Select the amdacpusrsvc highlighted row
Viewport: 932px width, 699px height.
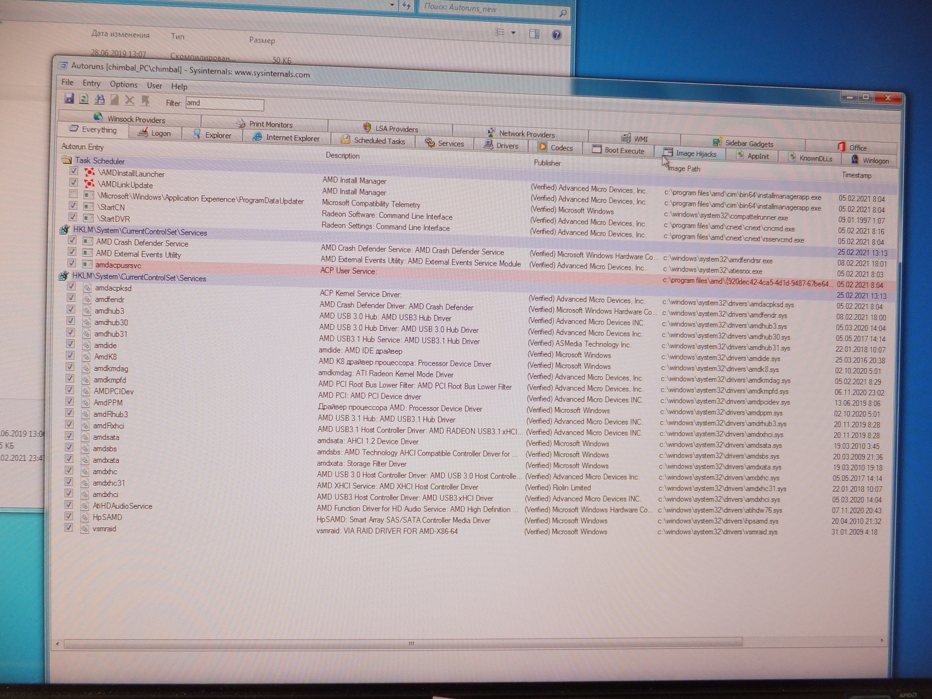(478, 274)
